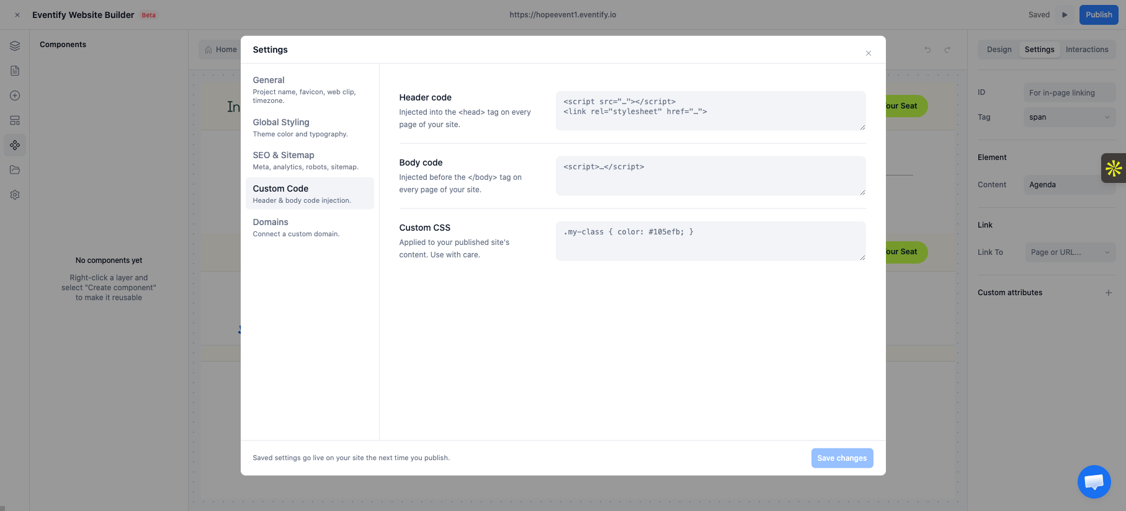This screenshot has height=511, width=1126.
Task: Close the website builder with X icon
Action: click(x=17, y=15)
